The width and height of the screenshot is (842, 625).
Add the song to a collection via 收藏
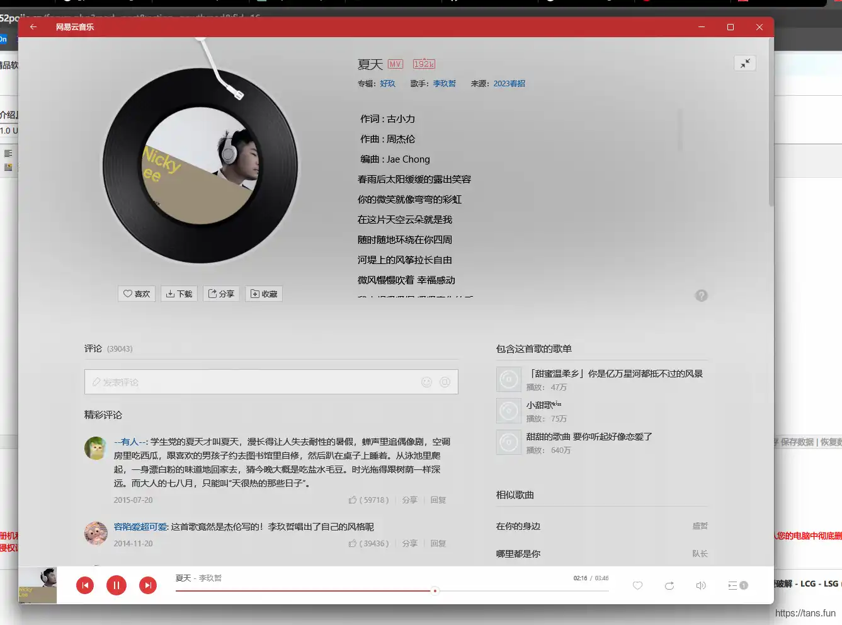(264, 294)
